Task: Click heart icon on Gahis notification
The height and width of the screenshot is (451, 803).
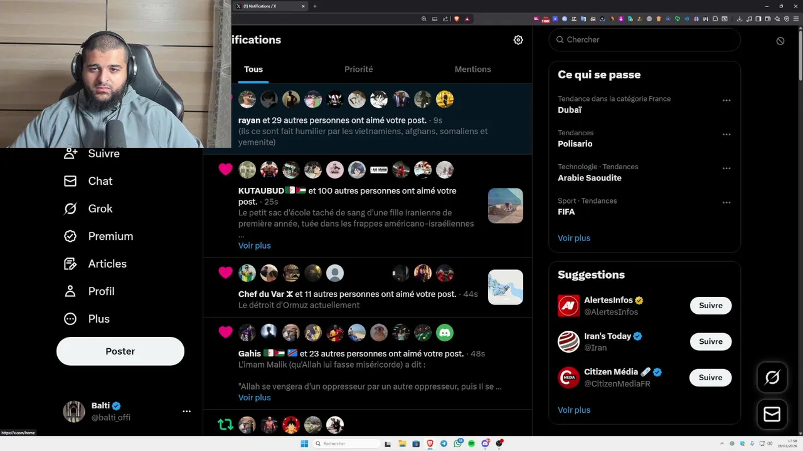Action: 225,333
